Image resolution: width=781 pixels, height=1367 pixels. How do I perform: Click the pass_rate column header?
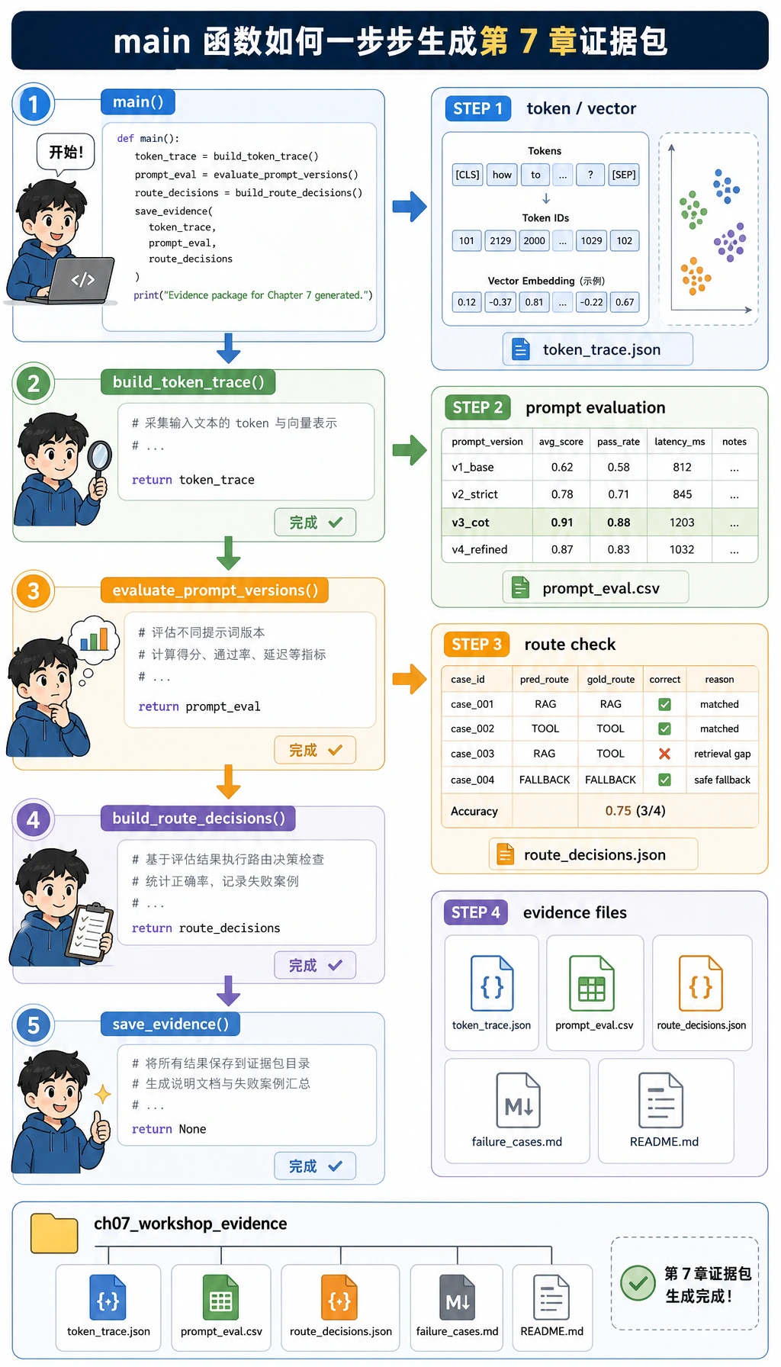(x=619, y=442)
